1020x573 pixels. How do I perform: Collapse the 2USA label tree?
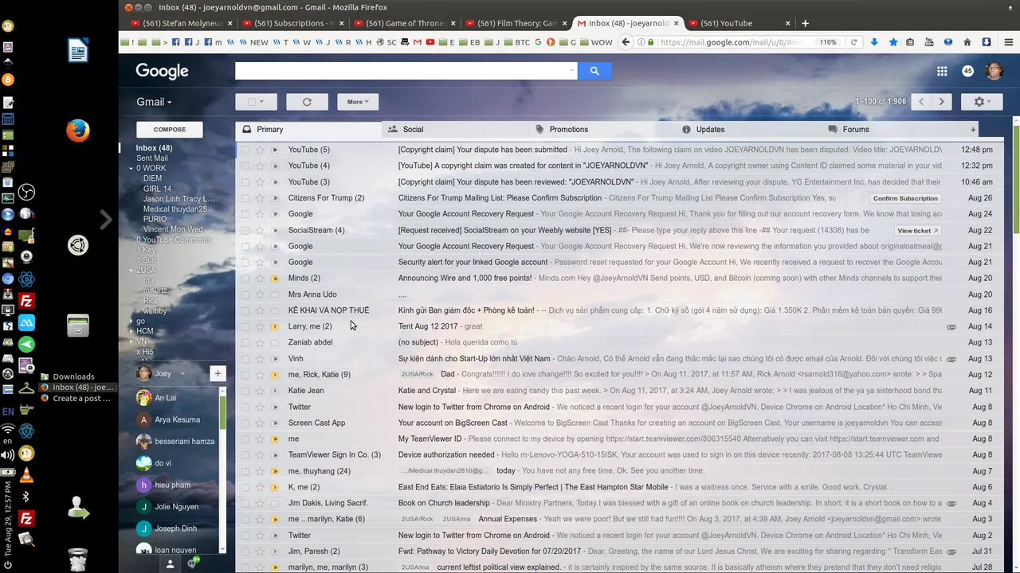tap(131, 270)
